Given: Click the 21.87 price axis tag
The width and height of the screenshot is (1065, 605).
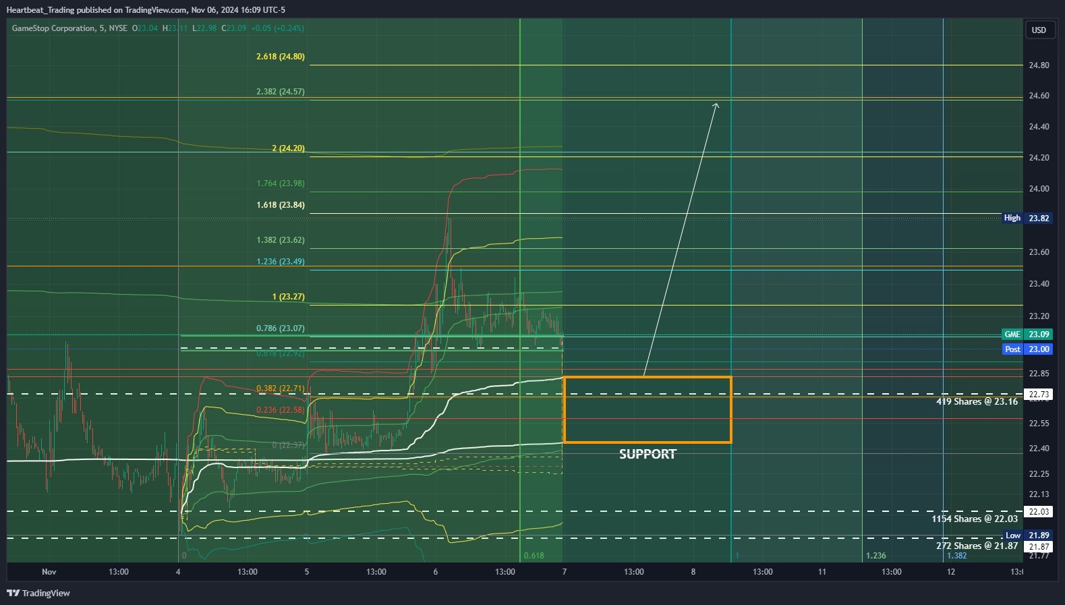Looking at the screenshot, I should (1039, 546).
